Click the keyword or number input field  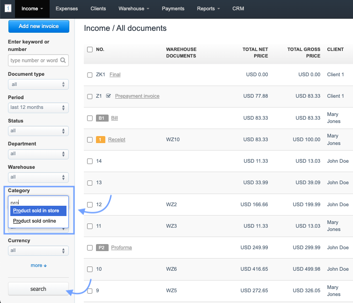click(x=34, y=60)
